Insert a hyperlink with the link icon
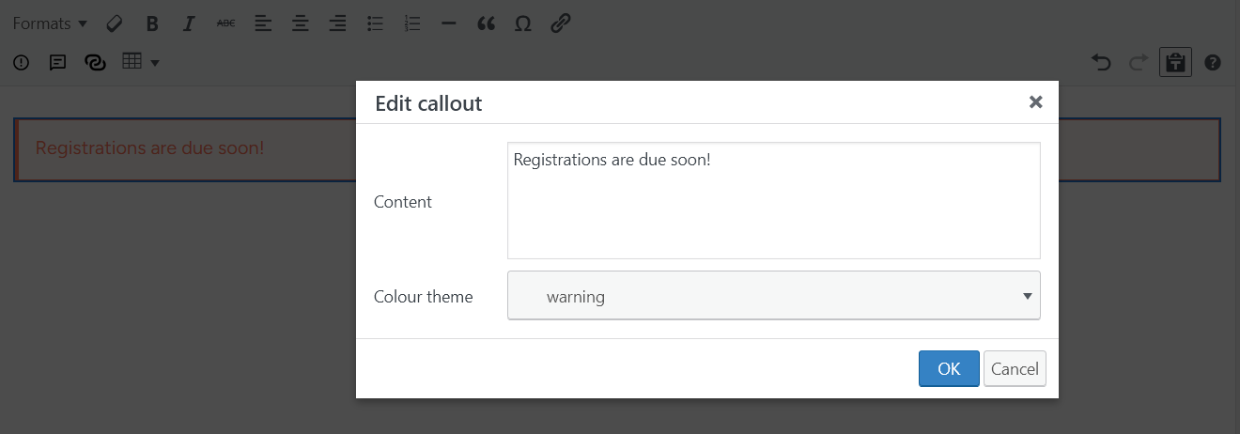The height and width of the screenshot is (434, 1240). pos(561,24)
